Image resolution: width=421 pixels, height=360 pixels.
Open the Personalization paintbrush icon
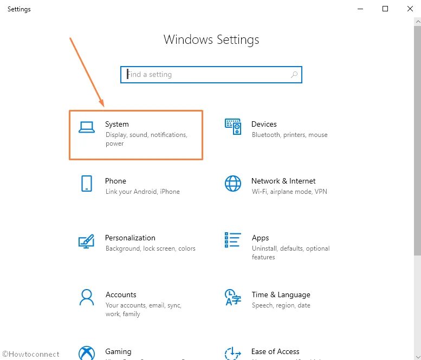pyautogui.click(x=86, y=241)
